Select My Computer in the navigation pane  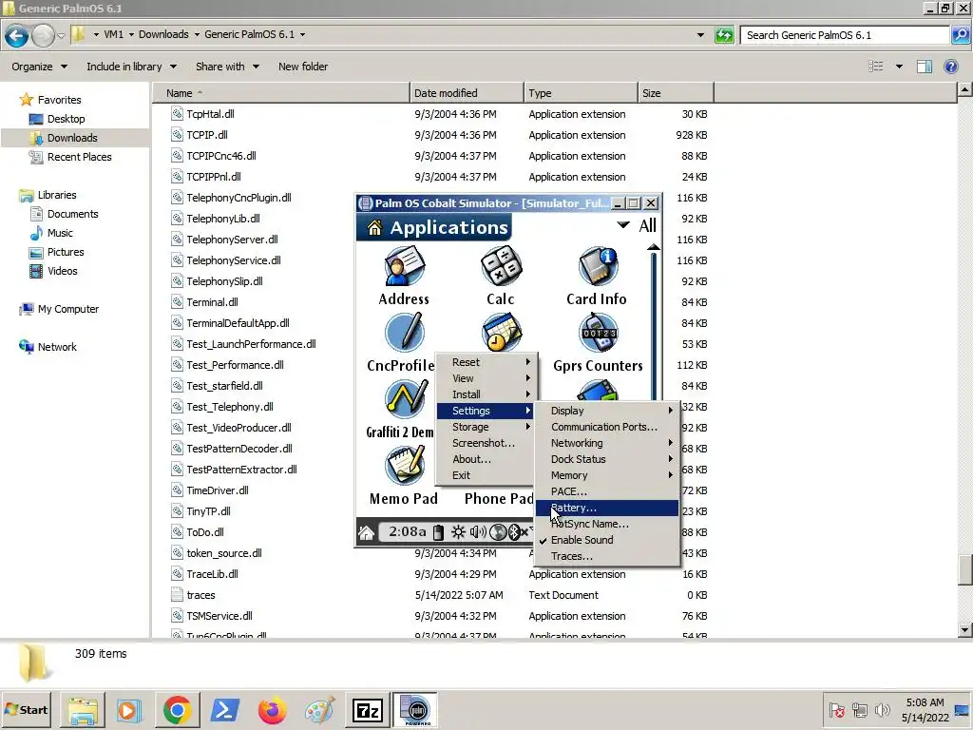pyautogui.click(x=68, y=309)
